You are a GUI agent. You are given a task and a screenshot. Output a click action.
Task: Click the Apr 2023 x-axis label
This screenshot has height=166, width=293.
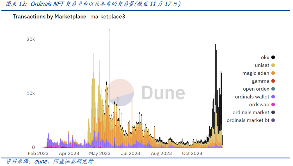(69, 153)
